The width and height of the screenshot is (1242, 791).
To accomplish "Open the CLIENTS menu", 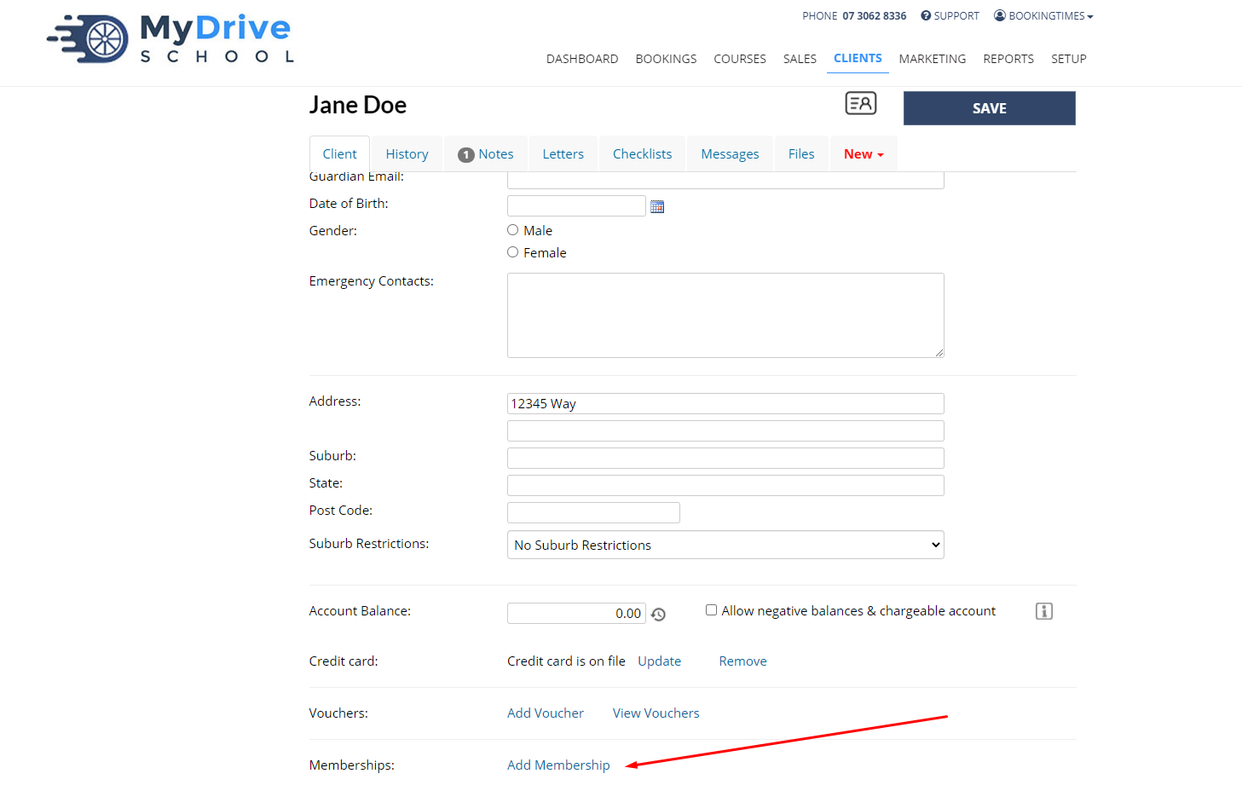I will [858, 58].
